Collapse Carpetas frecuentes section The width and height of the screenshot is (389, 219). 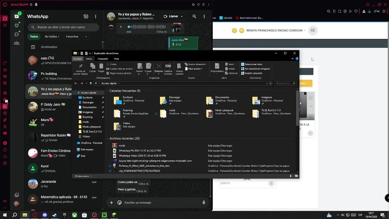pyautogui.click(x=108, y=91)
